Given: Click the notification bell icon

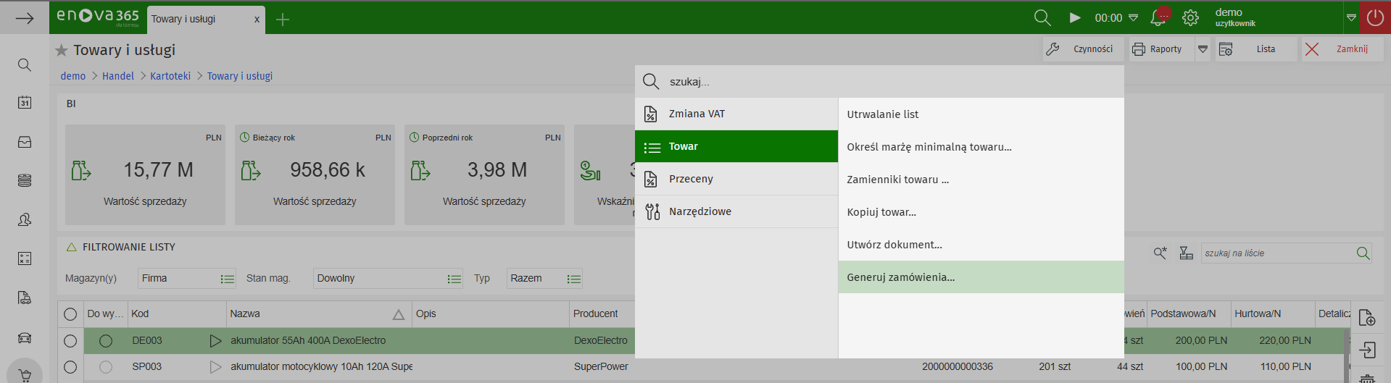Looking at the screenshot, I should (1158, 18).
